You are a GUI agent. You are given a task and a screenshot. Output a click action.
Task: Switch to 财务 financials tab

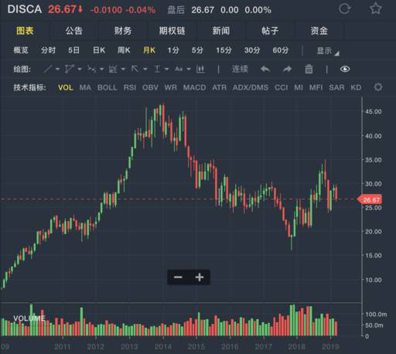coord(123,31)
